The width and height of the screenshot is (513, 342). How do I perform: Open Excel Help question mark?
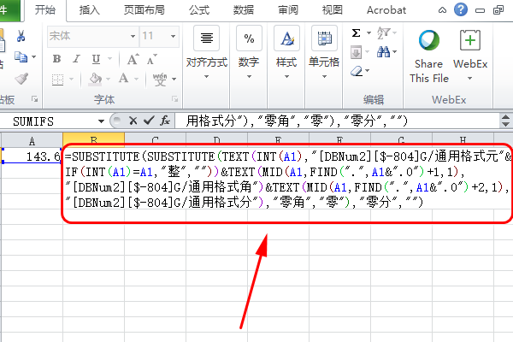click(461, 10)
